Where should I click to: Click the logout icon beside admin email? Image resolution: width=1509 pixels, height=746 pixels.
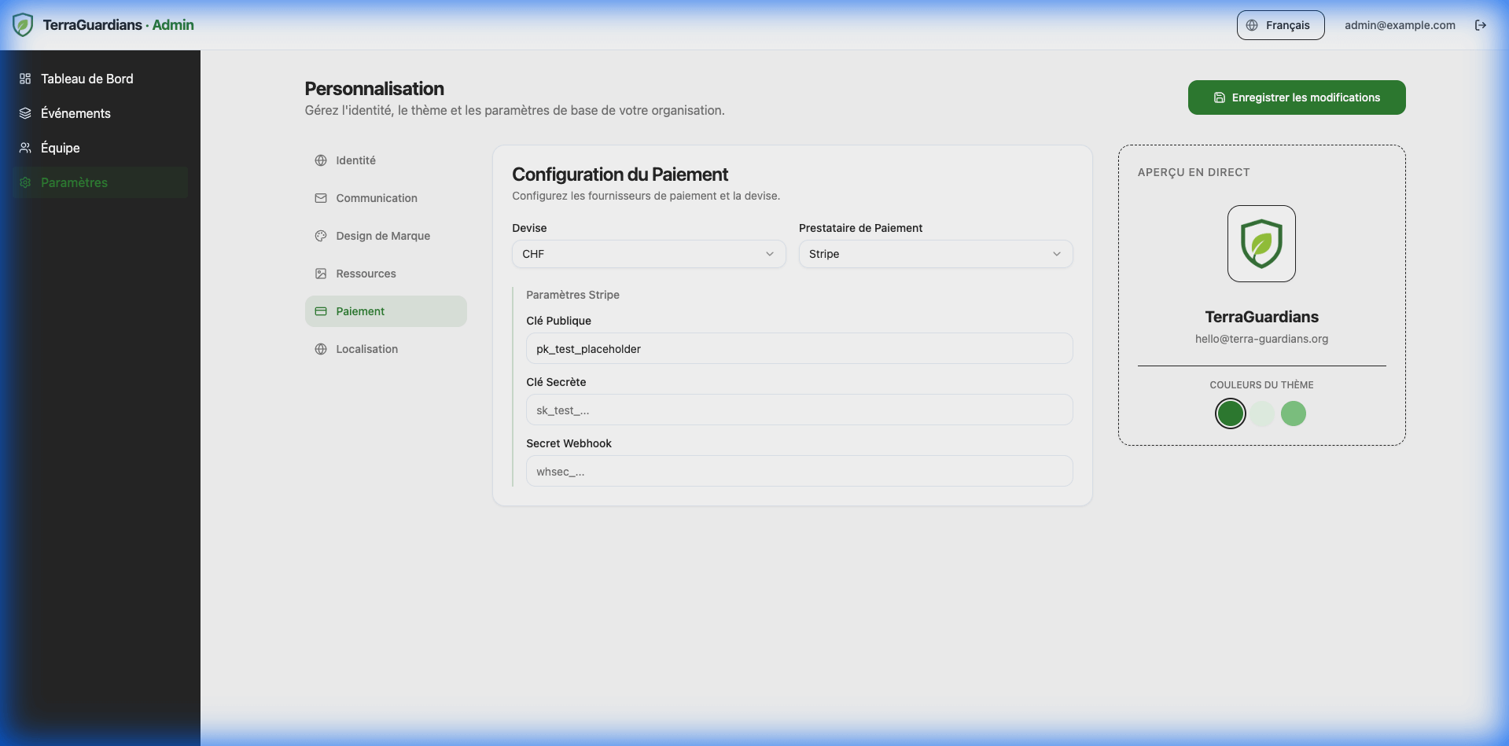(1481, 25)
